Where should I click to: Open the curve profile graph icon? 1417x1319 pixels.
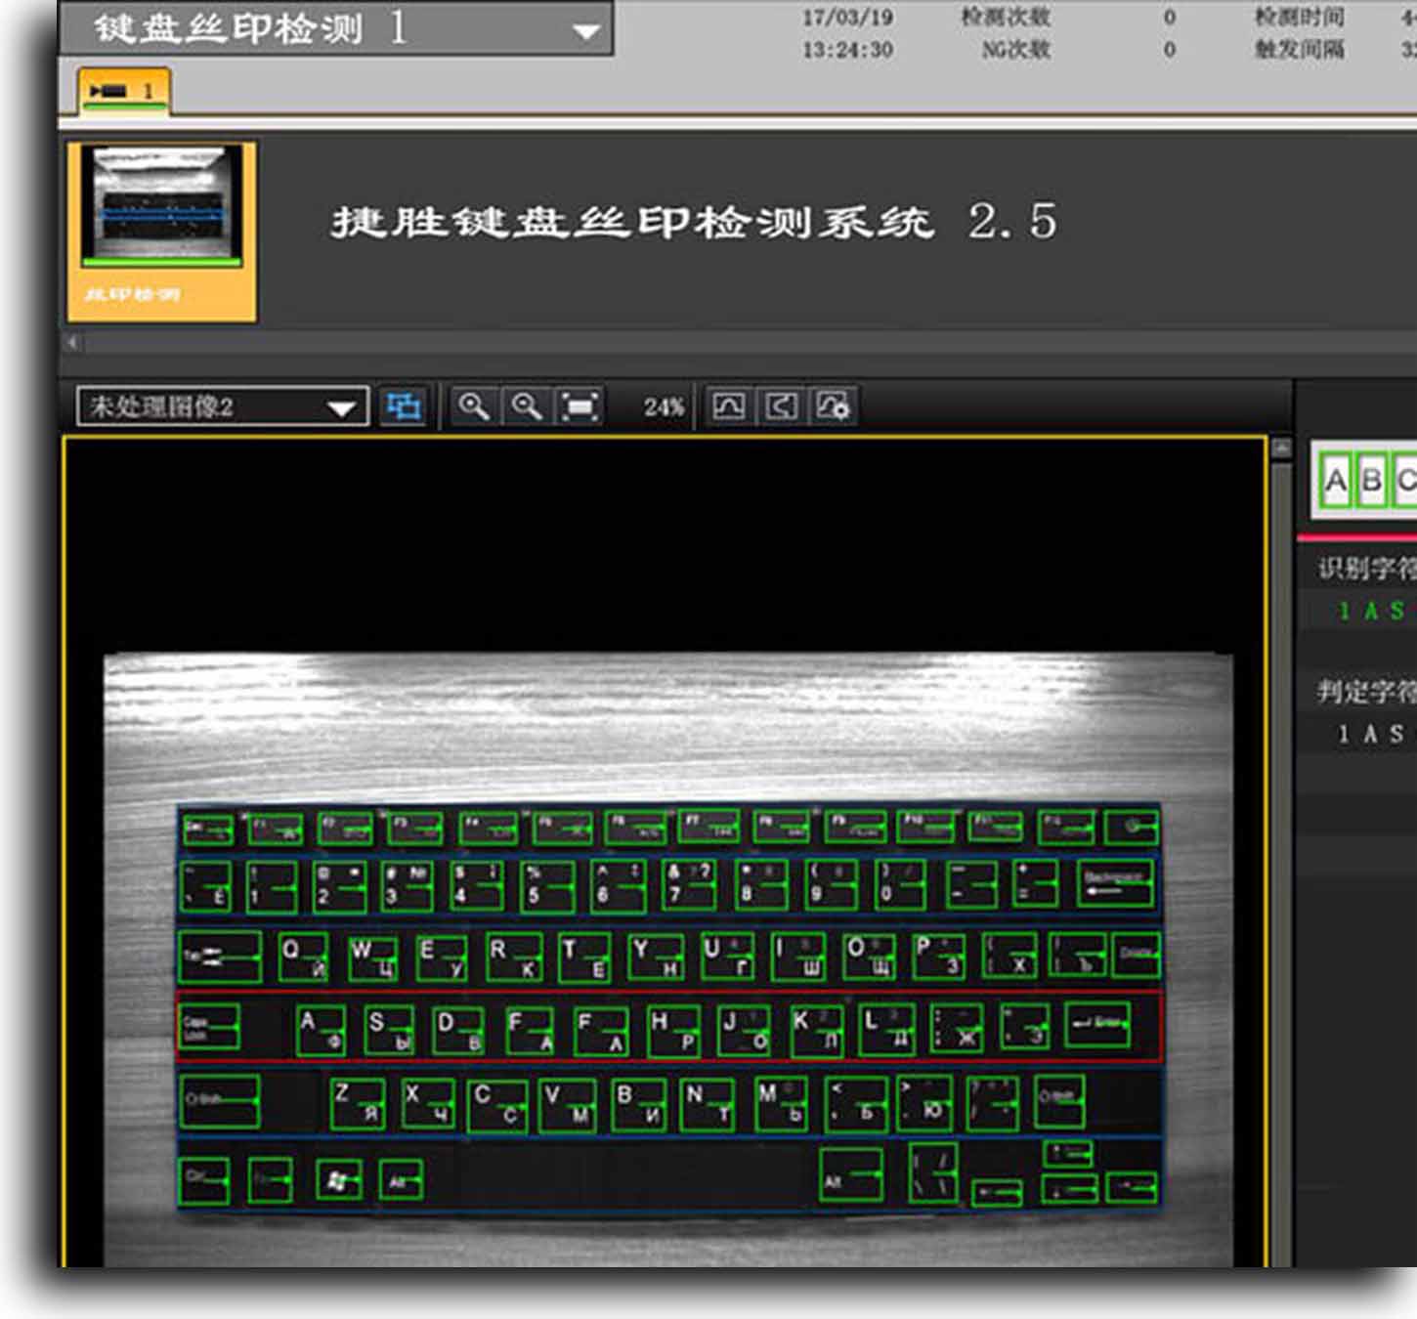click(728, 406)
